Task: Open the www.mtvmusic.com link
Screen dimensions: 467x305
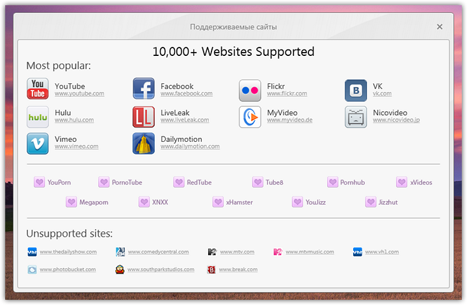Action: click(310, 252)
